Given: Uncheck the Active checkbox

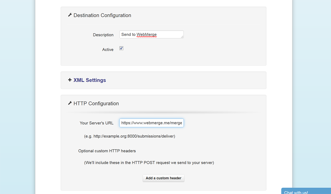Looking at the screenshot, I should (121, 48).
